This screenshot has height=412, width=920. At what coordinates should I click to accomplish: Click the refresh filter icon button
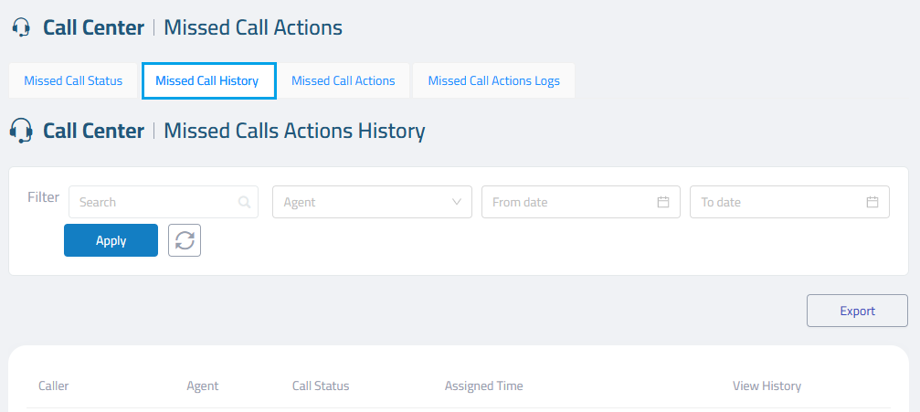point(185,240)
